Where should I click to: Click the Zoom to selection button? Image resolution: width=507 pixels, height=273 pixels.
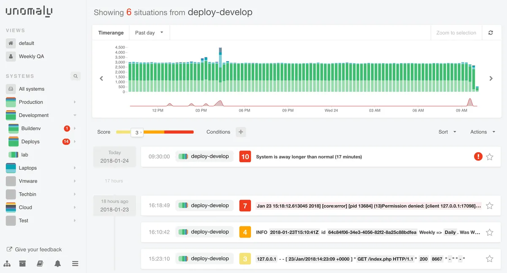[456, 33]
